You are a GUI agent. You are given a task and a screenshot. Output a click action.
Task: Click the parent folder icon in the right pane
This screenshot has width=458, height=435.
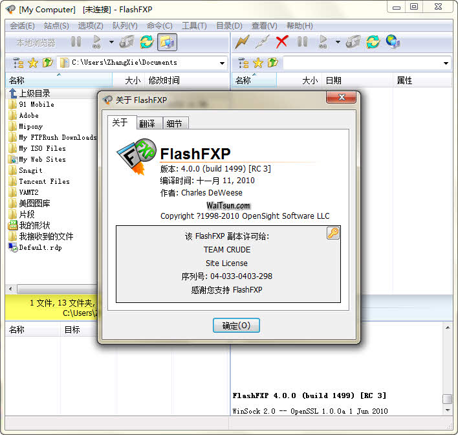tap(272, 63)
